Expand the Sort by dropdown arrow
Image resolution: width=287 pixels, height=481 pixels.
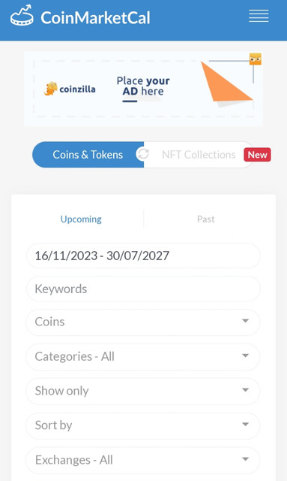coord(245,425)
